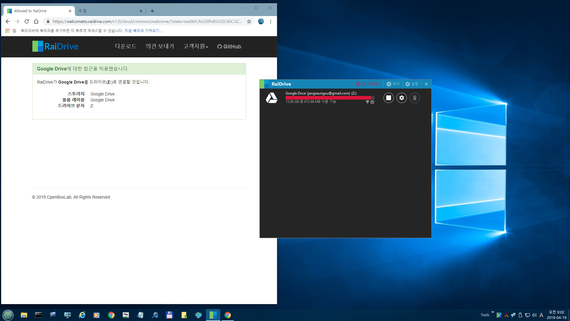
Task: Click Google Drive (jangseungou@gmail.com) (Z:) label
Action: tap(321, 93)
